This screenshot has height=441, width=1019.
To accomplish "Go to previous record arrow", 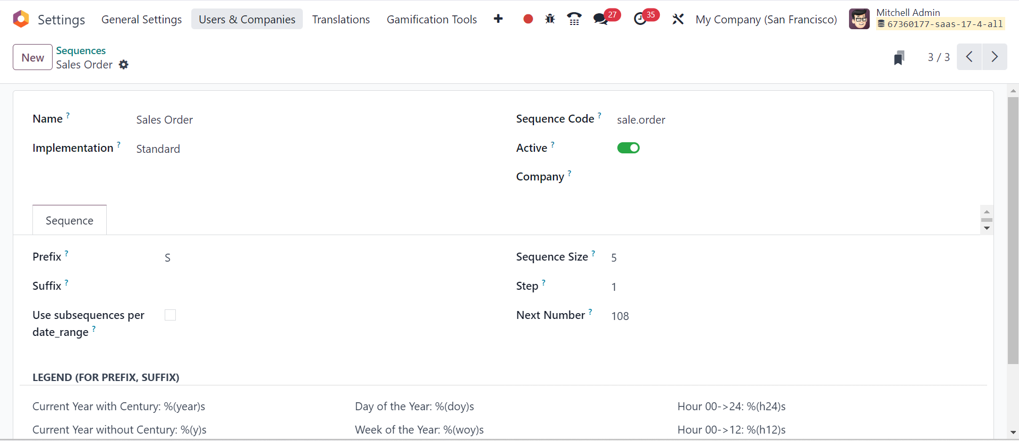I will click(x=970, y=57).
